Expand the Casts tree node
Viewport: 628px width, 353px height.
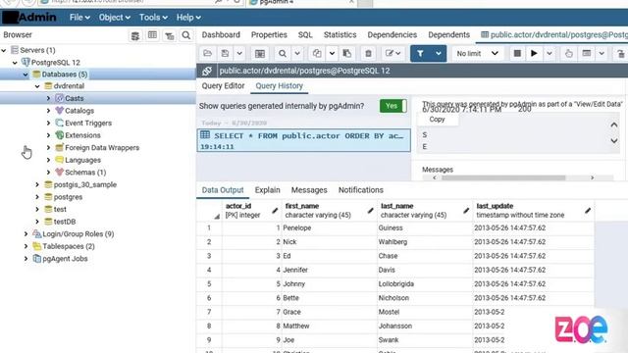48,98
